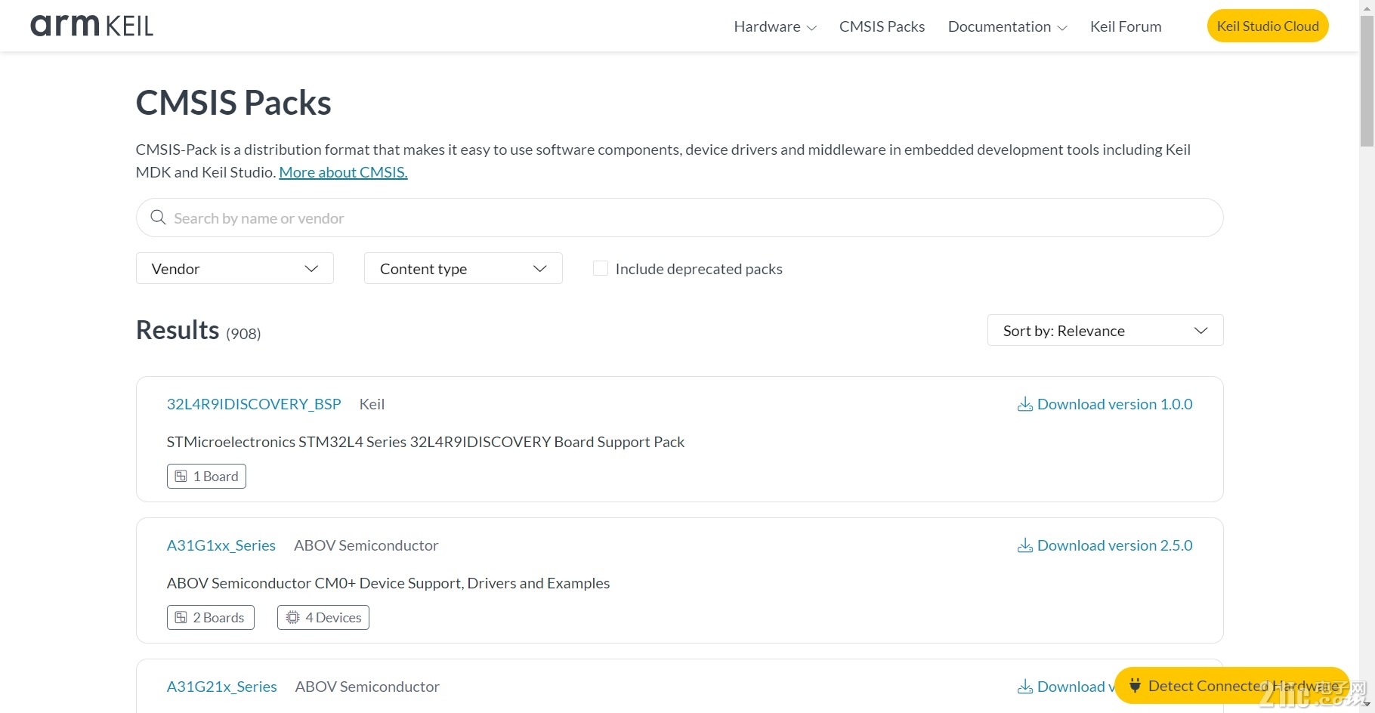
Task: Click the 2 Boards tag
Action: 211,618
